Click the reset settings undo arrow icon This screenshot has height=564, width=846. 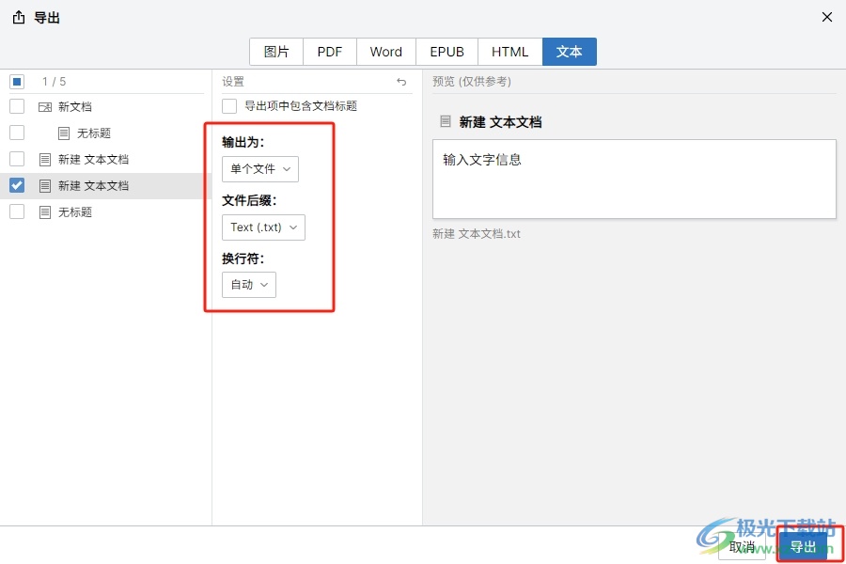(400, 82)
